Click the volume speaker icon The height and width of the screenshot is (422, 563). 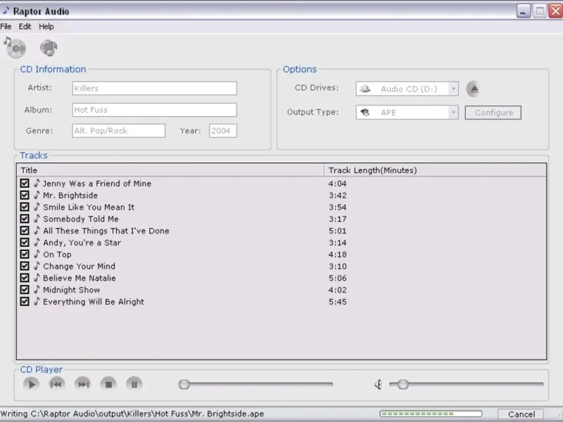click(x=378, y=385)
